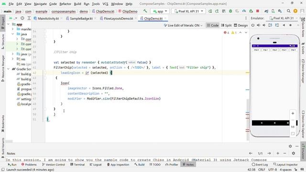Image resolution: width=306 pixels, height=172 pixels.
Task: Switch editor to Code view mode
Action: (212, 25)
